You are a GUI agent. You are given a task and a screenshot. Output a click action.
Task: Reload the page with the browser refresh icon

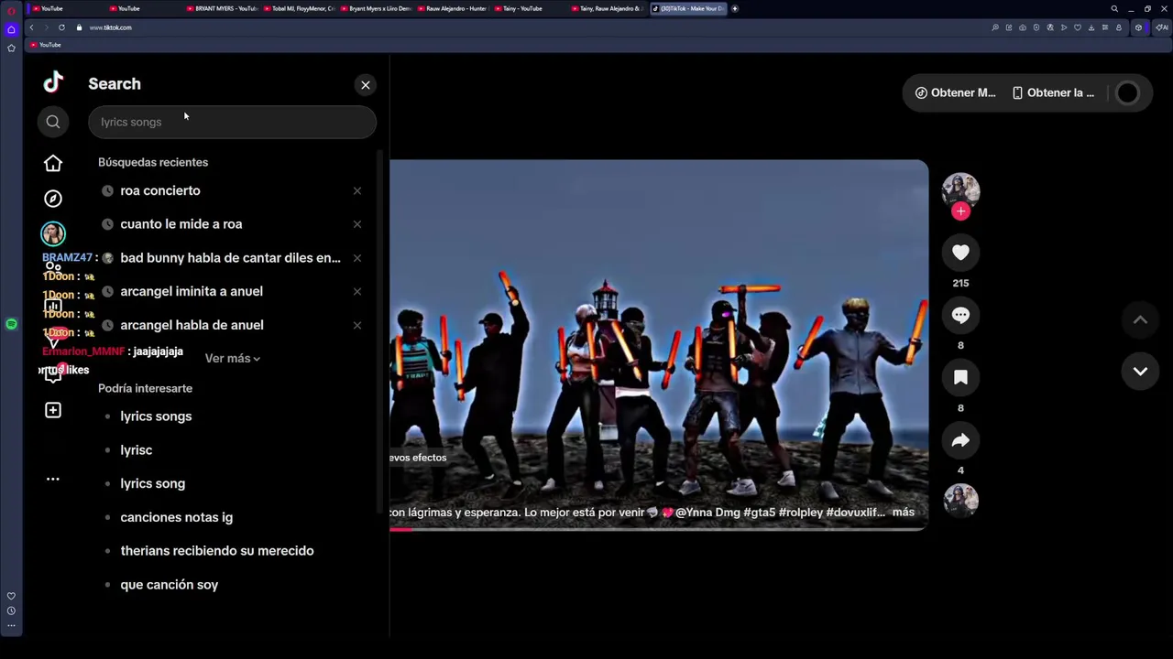tap(61, 27)
